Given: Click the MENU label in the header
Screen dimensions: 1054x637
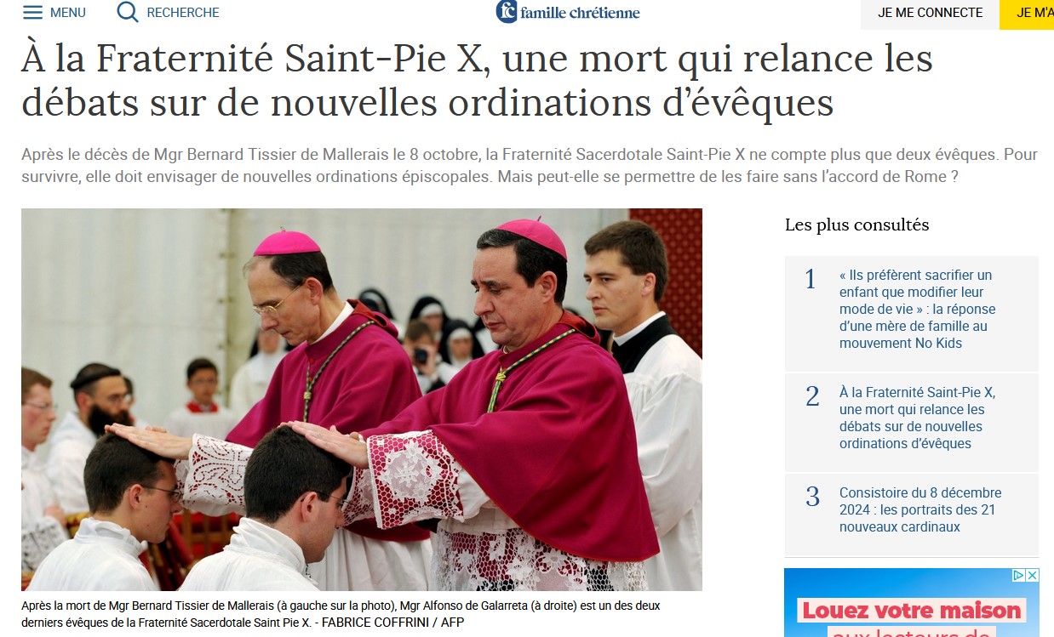Looking at the screenshot, I should coord(68,13).
